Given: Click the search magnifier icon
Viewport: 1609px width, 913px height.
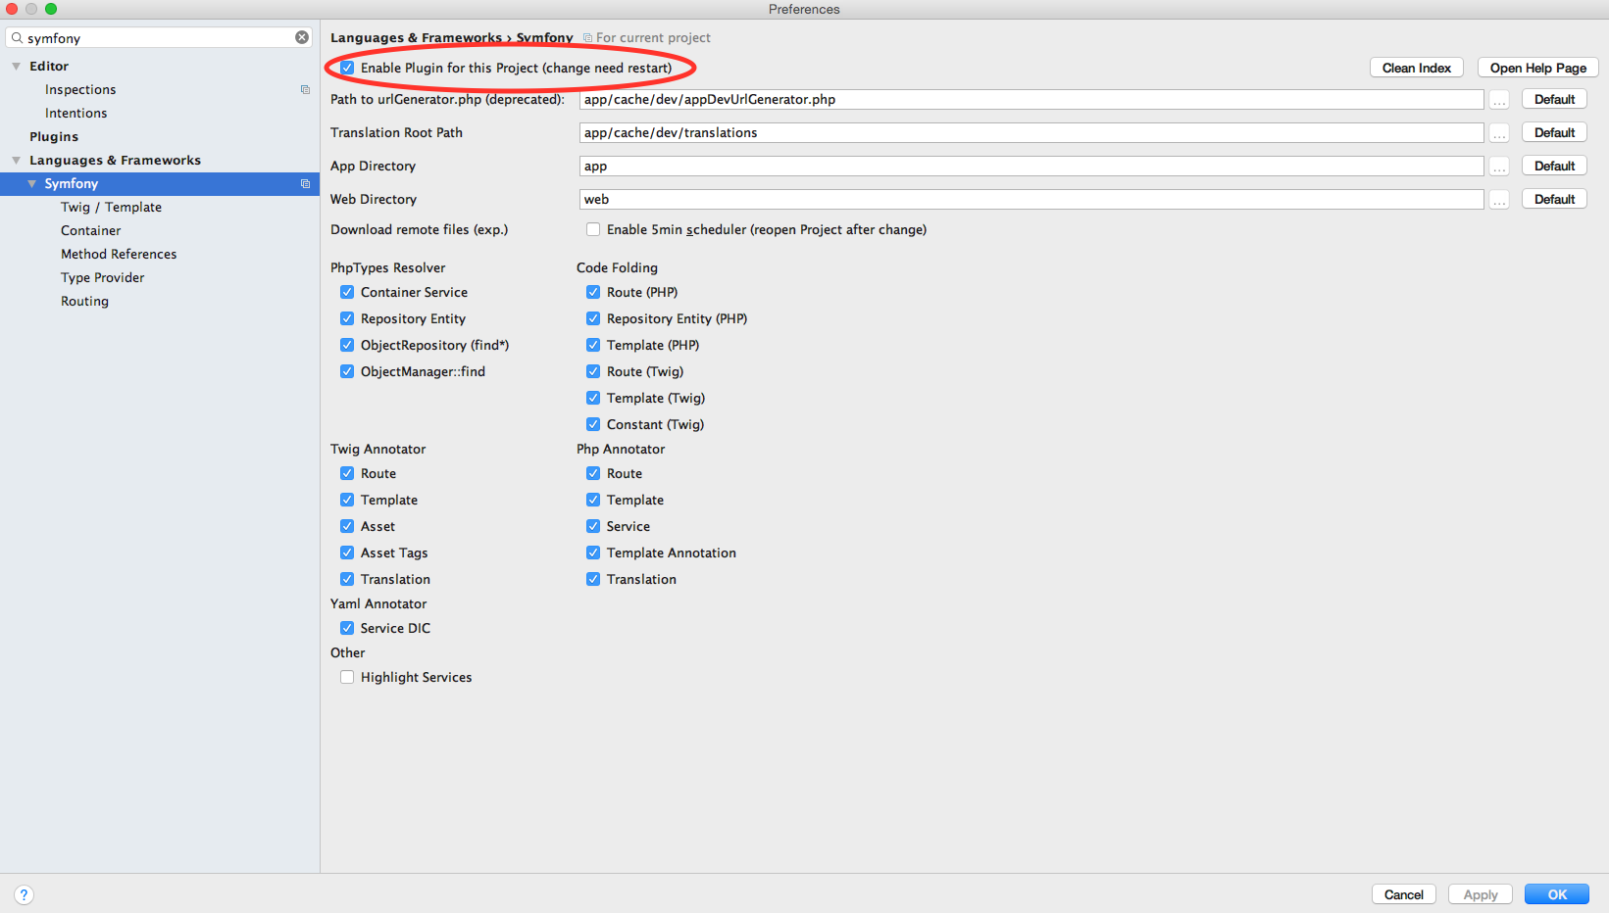Looking at the screenshot, I should (x=17, y=37).
